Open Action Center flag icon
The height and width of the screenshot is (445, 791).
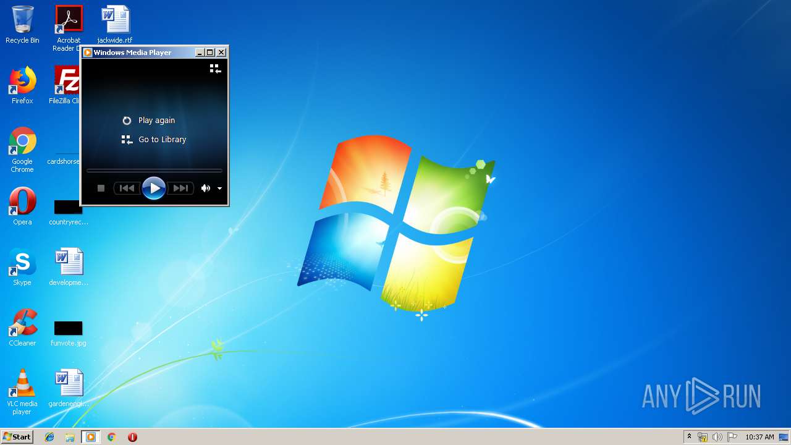(x=732, y=437)
